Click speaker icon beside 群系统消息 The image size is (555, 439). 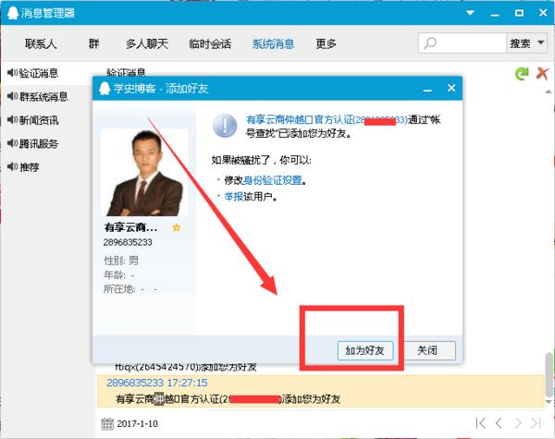[12, 95]
